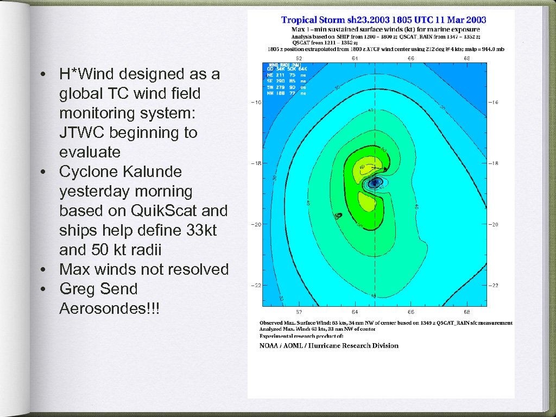Click the storm center vortex symbol
This screenshot has height=417, width=556.
click(x=374, y=184)
